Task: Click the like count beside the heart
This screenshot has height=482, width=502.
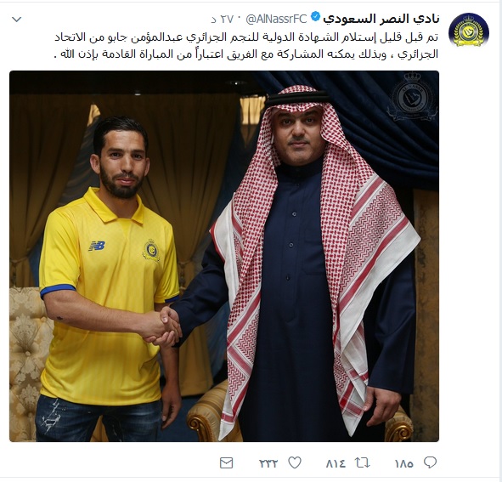Action: click(268, 463)
